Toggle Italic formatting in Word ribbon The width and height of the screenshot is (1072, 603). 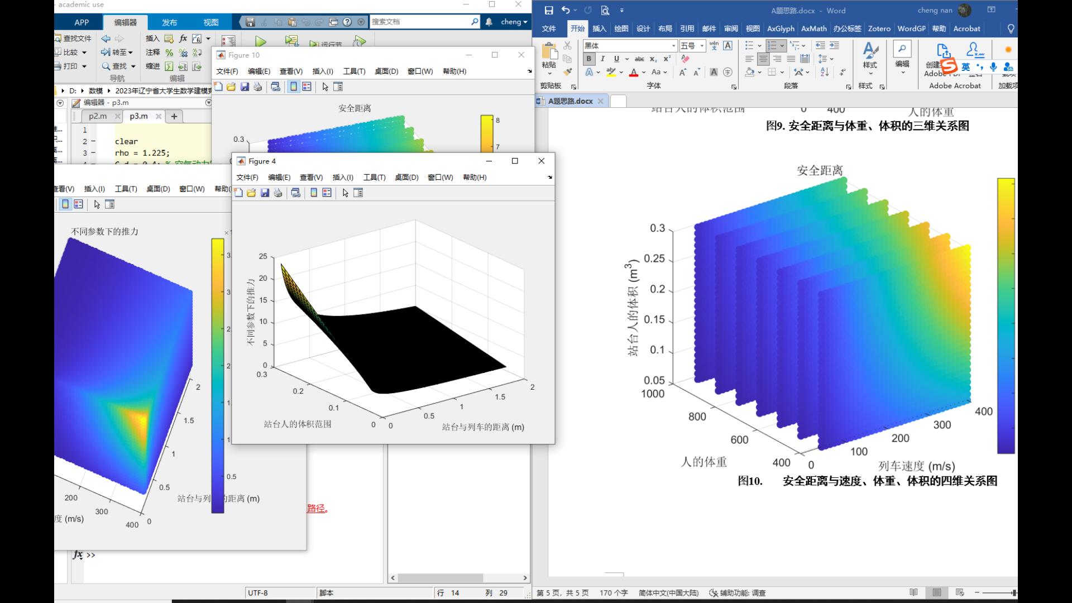[602, 59]
